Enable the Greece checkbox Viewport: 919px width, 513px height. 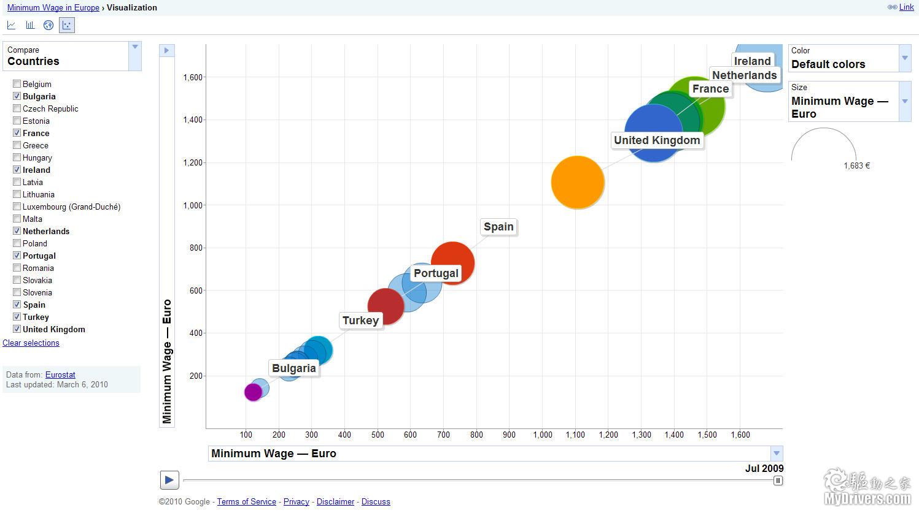point(17,145)
